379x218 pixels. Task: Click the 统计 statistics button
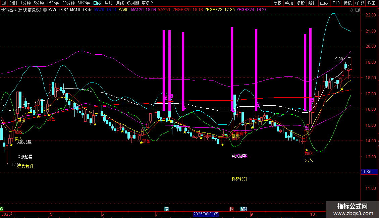312,3
